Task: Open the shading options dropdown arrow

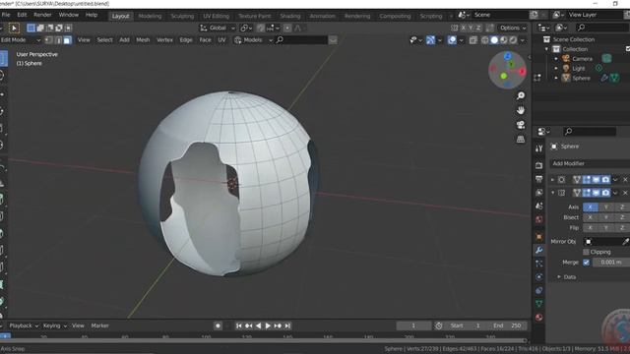Action: tap(523, 40)
